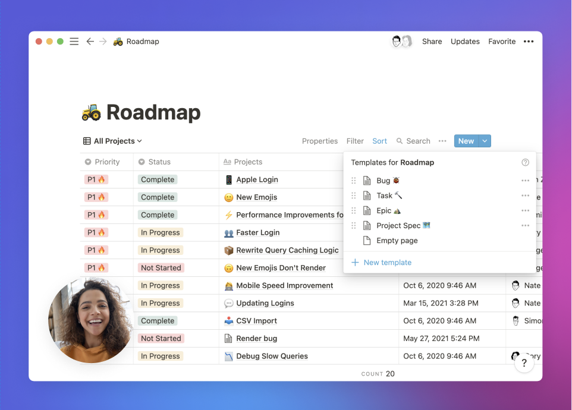Open Search in the database toolbar
This screenshot has height=410, width=572.
coord(413,141)
